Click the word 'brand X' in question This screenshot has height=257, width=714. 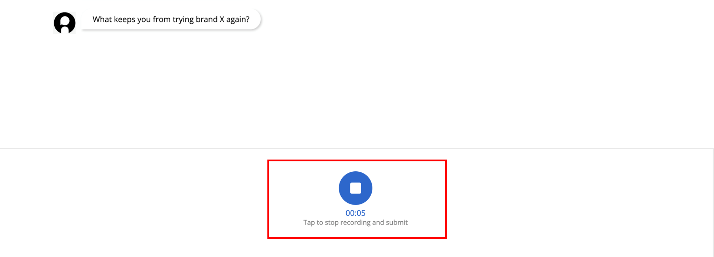(210, 19)
